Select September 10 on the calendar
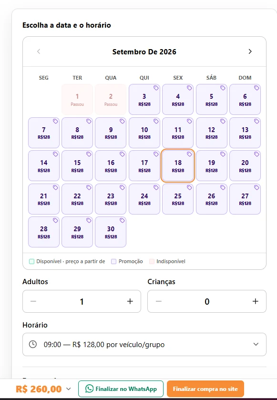The image size is (277, 400). [x=144, y=133]
